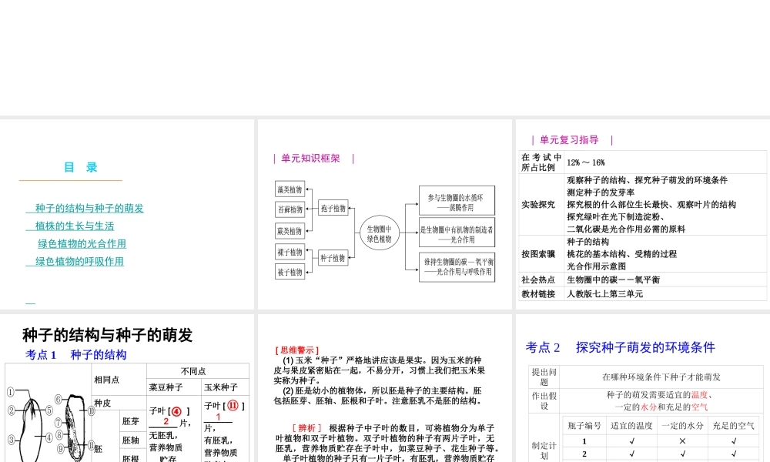Select the heading 种子的结构与种子的萌发 slide title
The width and height of the screenshot is (770, 462).
click(x=108, y=335)
